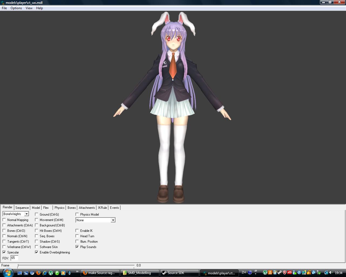Toggle Bones (Ctrl-O) checkbox

click(x=4, y=230)
